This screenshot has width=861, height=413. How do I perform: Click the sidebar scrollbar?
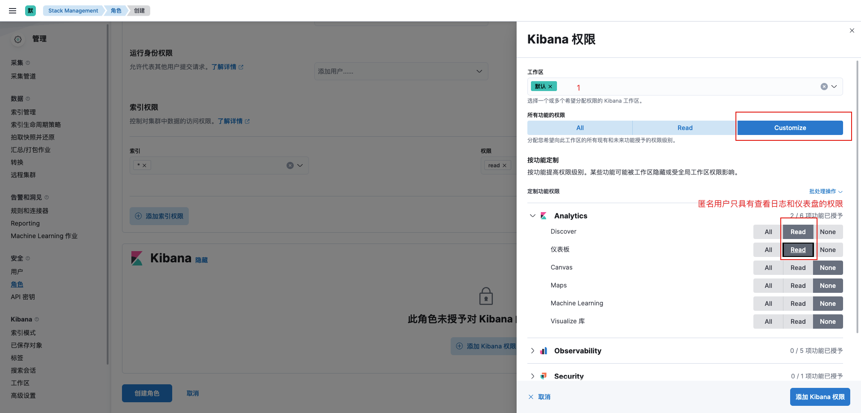pyautogui.click(x=108, y=194)
